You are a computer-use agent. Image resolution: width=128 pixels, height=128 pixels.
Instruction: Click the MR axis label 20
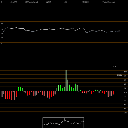click(x=125, y=88)
